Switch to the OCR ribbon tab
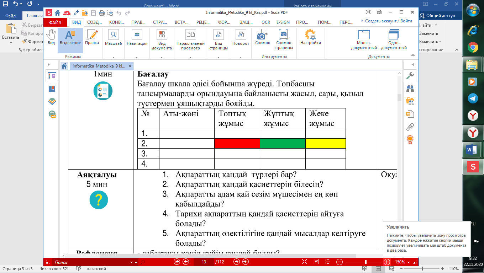Image resolution: width=484 pixels, height=273 pixels. pos(265,22)
